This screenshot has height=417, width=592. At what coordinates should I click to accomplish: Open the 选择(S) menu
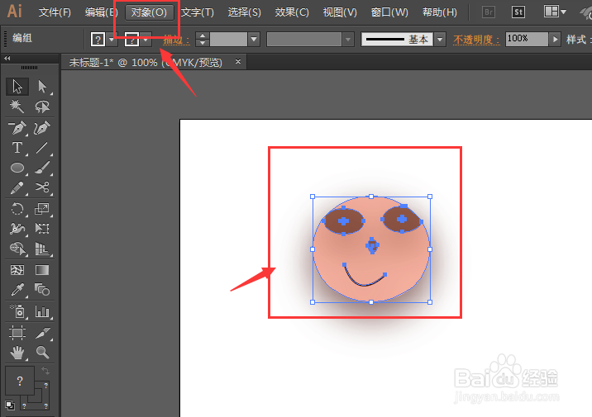tap(244, 12)
